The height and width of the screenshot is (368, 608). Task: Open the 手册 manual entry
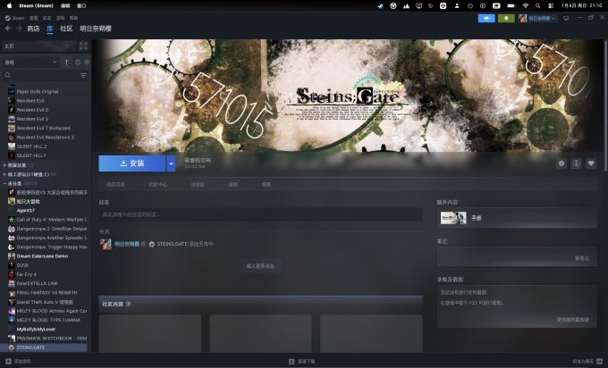pos(517,218)
